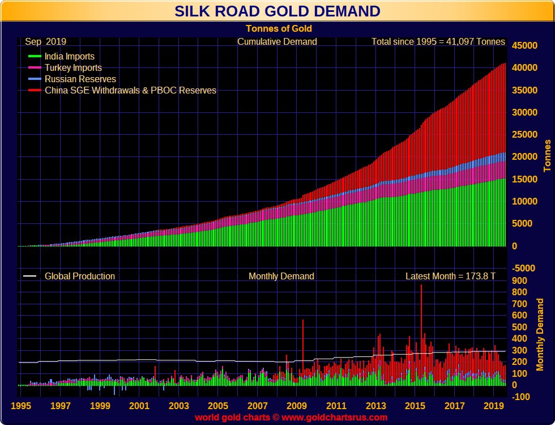555x425 pixels.
Task: Click the 'Tonnes of Gold' subtitle
Action: tap(279, 28)
